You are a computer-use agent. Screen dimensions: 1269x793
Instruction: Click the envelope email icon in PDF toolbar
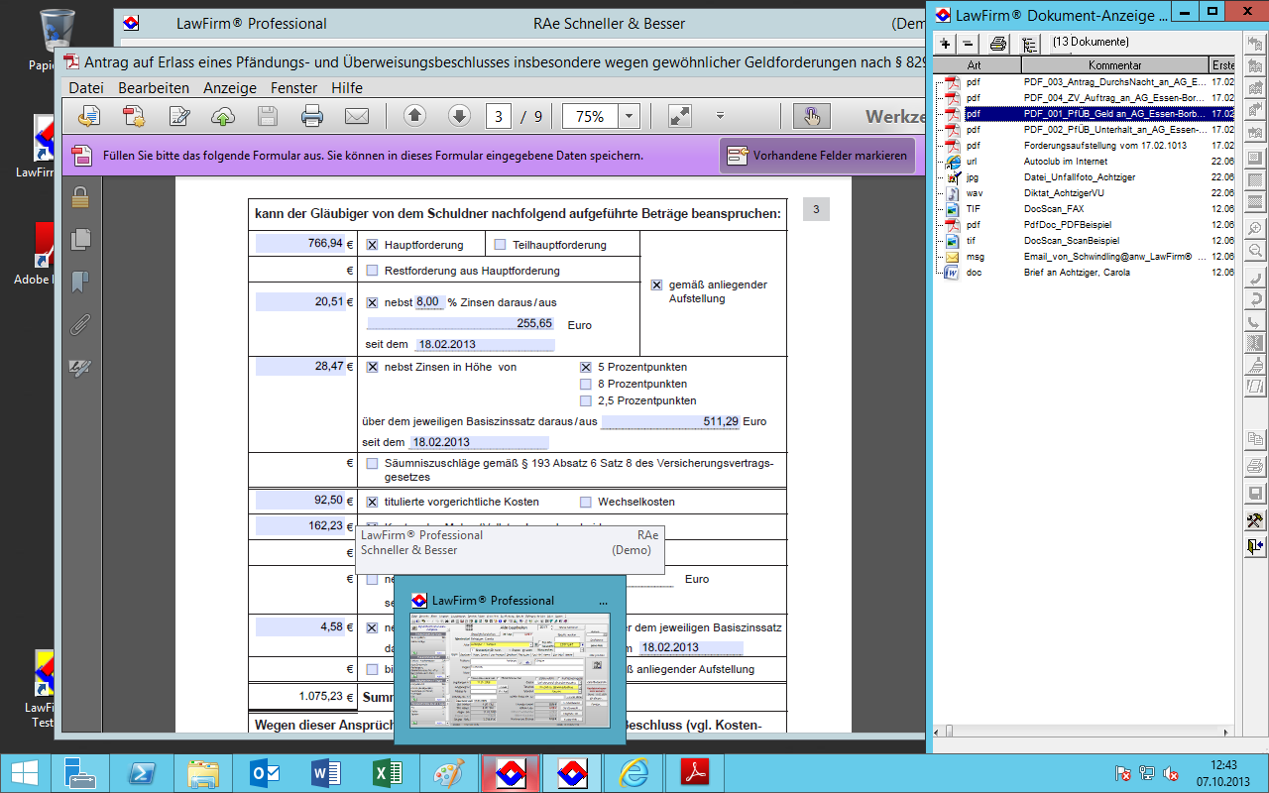click(x=357, y=117)
